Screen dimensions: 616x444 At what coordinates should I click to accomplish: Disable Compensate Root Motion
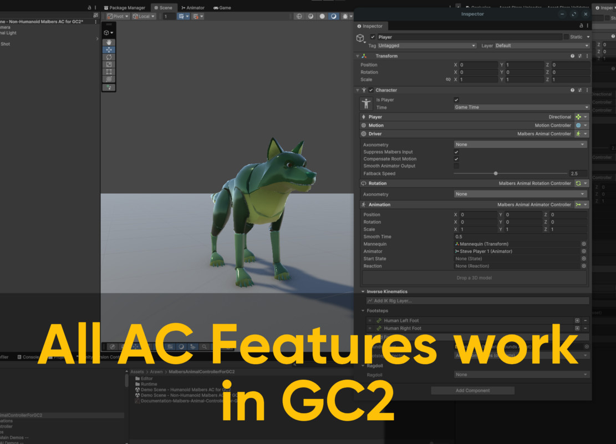point(456,159)
